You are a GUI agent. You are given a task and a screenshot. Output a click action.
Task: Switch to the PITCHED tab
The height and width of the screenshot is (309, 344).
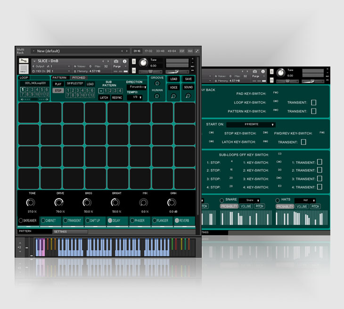click(x=79, y=77)
